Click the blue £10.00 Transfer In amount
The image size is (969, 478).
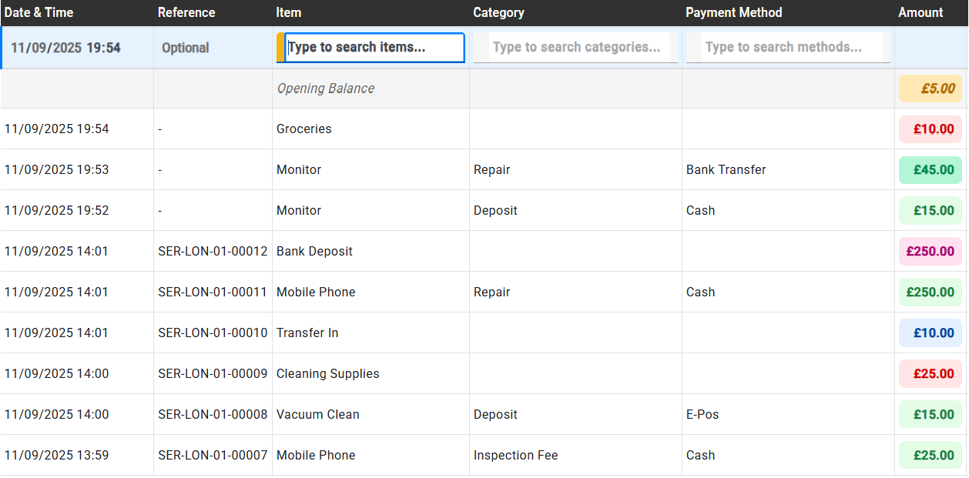coord(930,333)
